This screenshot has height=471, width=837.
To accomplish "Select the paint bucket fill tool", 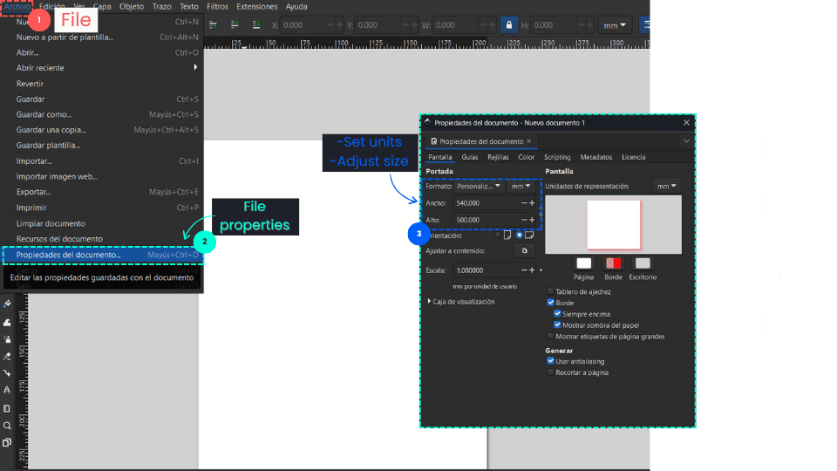I will (7, 304).
